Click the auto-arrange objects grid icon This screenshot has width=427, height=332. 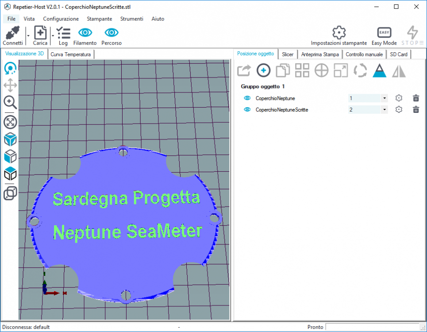(x=302, y=70)
